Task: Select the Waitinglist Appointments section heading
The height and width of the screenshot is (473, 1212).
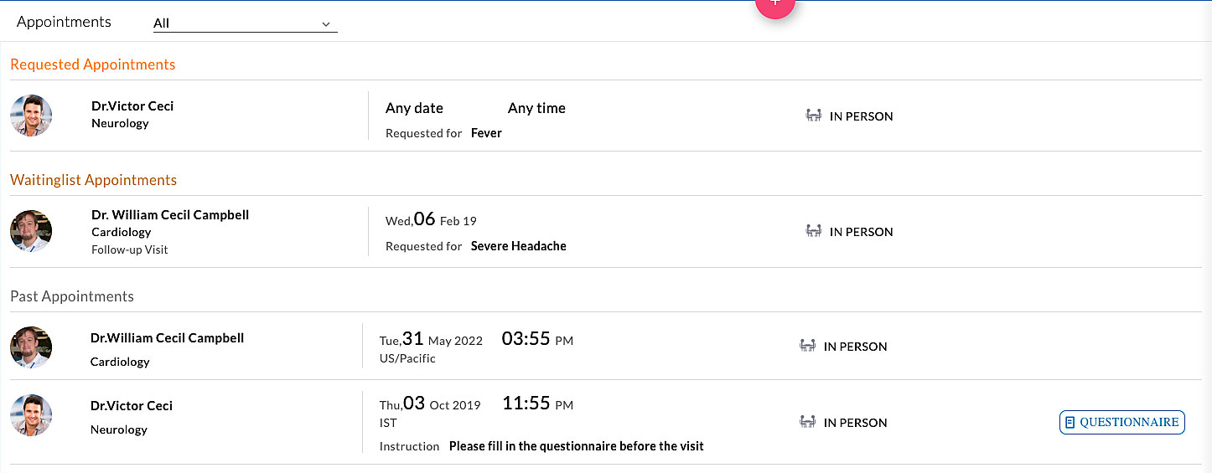Action: pos(94,180)
